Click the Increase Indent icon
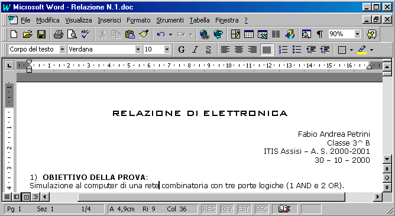The width and height of the screenshot is (395, 216). click(325, 49)
